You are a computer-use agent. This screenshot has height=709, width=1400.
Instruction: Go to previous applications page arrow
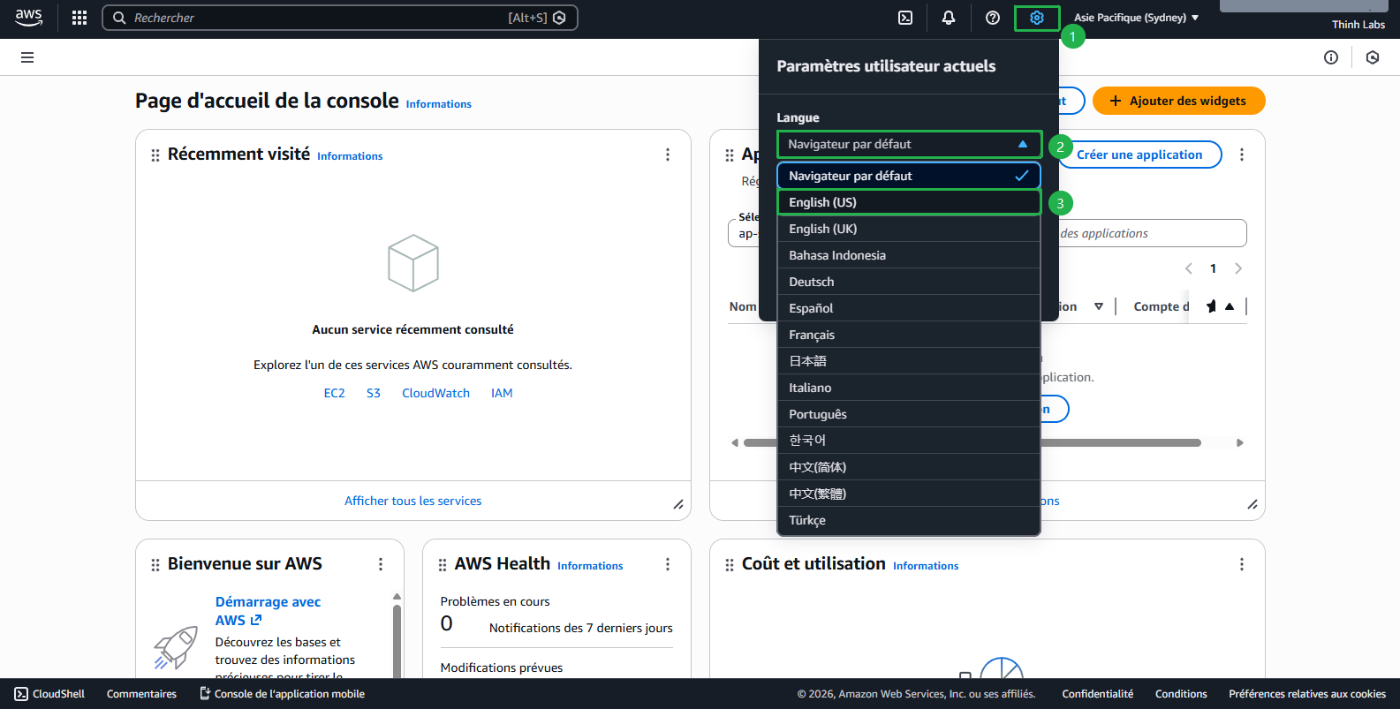(1189, 268)
